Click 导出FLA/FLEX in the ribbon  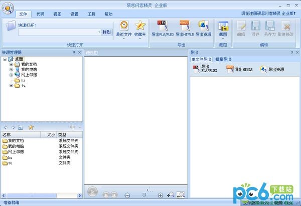pyautogui.click(x=163, y=29)
